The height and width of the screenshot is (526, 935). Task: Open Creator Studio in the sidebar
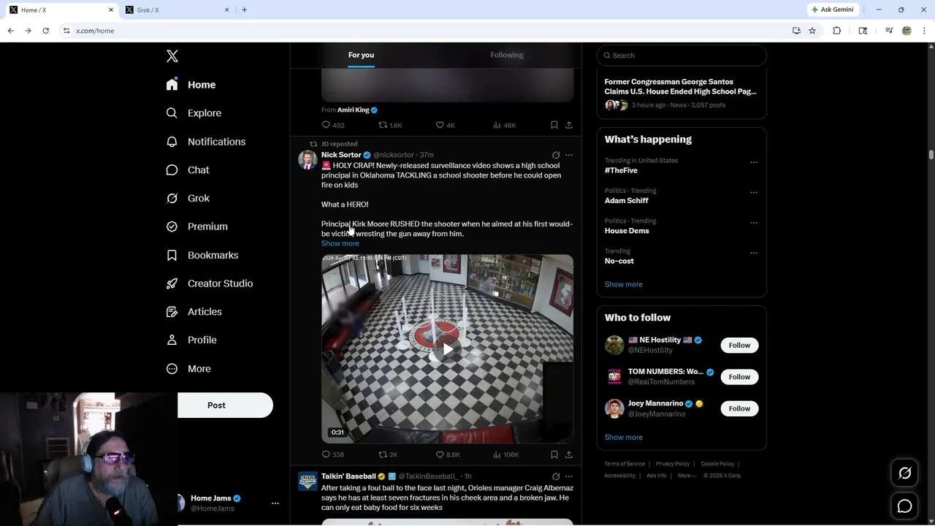pos(210,283)
